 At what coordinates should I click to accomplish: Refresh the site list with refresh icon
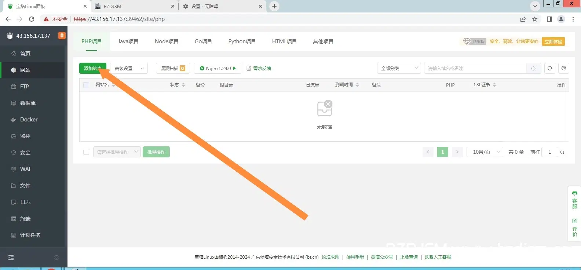click(549, 68)
